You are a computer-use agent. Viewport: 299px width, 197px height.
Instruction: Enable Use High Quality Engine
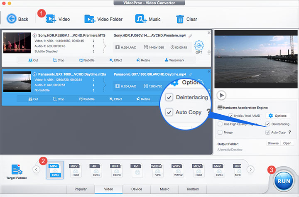pos(220,124)
